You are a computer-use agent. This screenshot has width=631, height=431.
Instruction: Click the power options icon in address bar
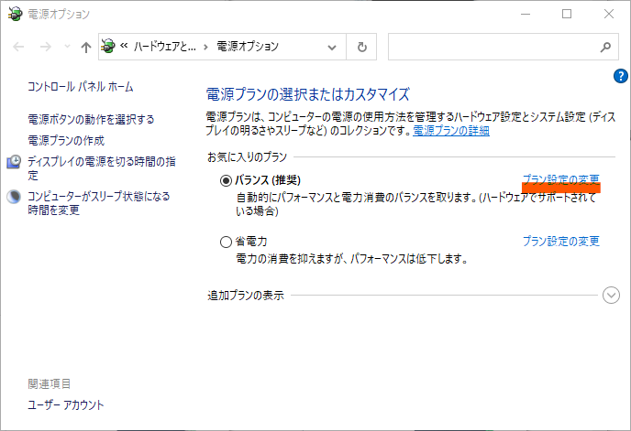pyautogui.click(x=108, y=46)
